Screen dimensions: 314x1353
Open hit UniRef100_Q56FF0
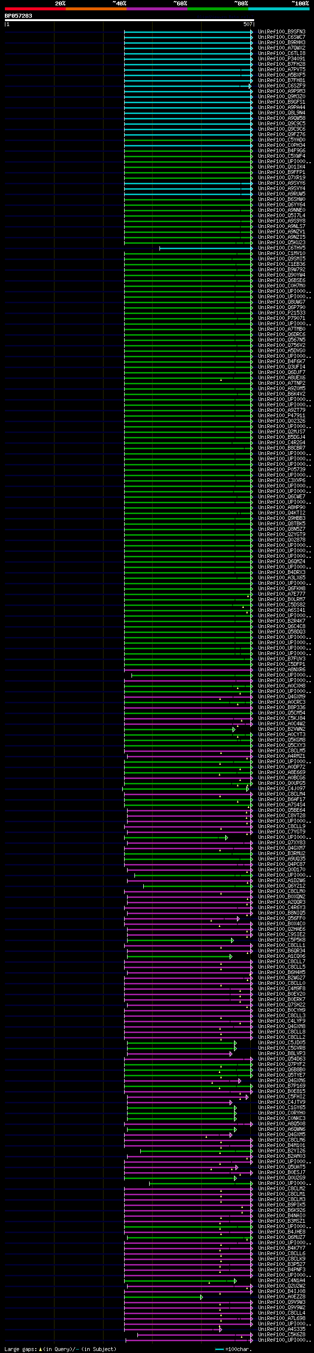[282, 919]
